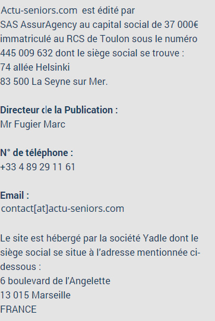
Task: Click the Actu-seniors.com site name text
Action: (x=39, y=10)
